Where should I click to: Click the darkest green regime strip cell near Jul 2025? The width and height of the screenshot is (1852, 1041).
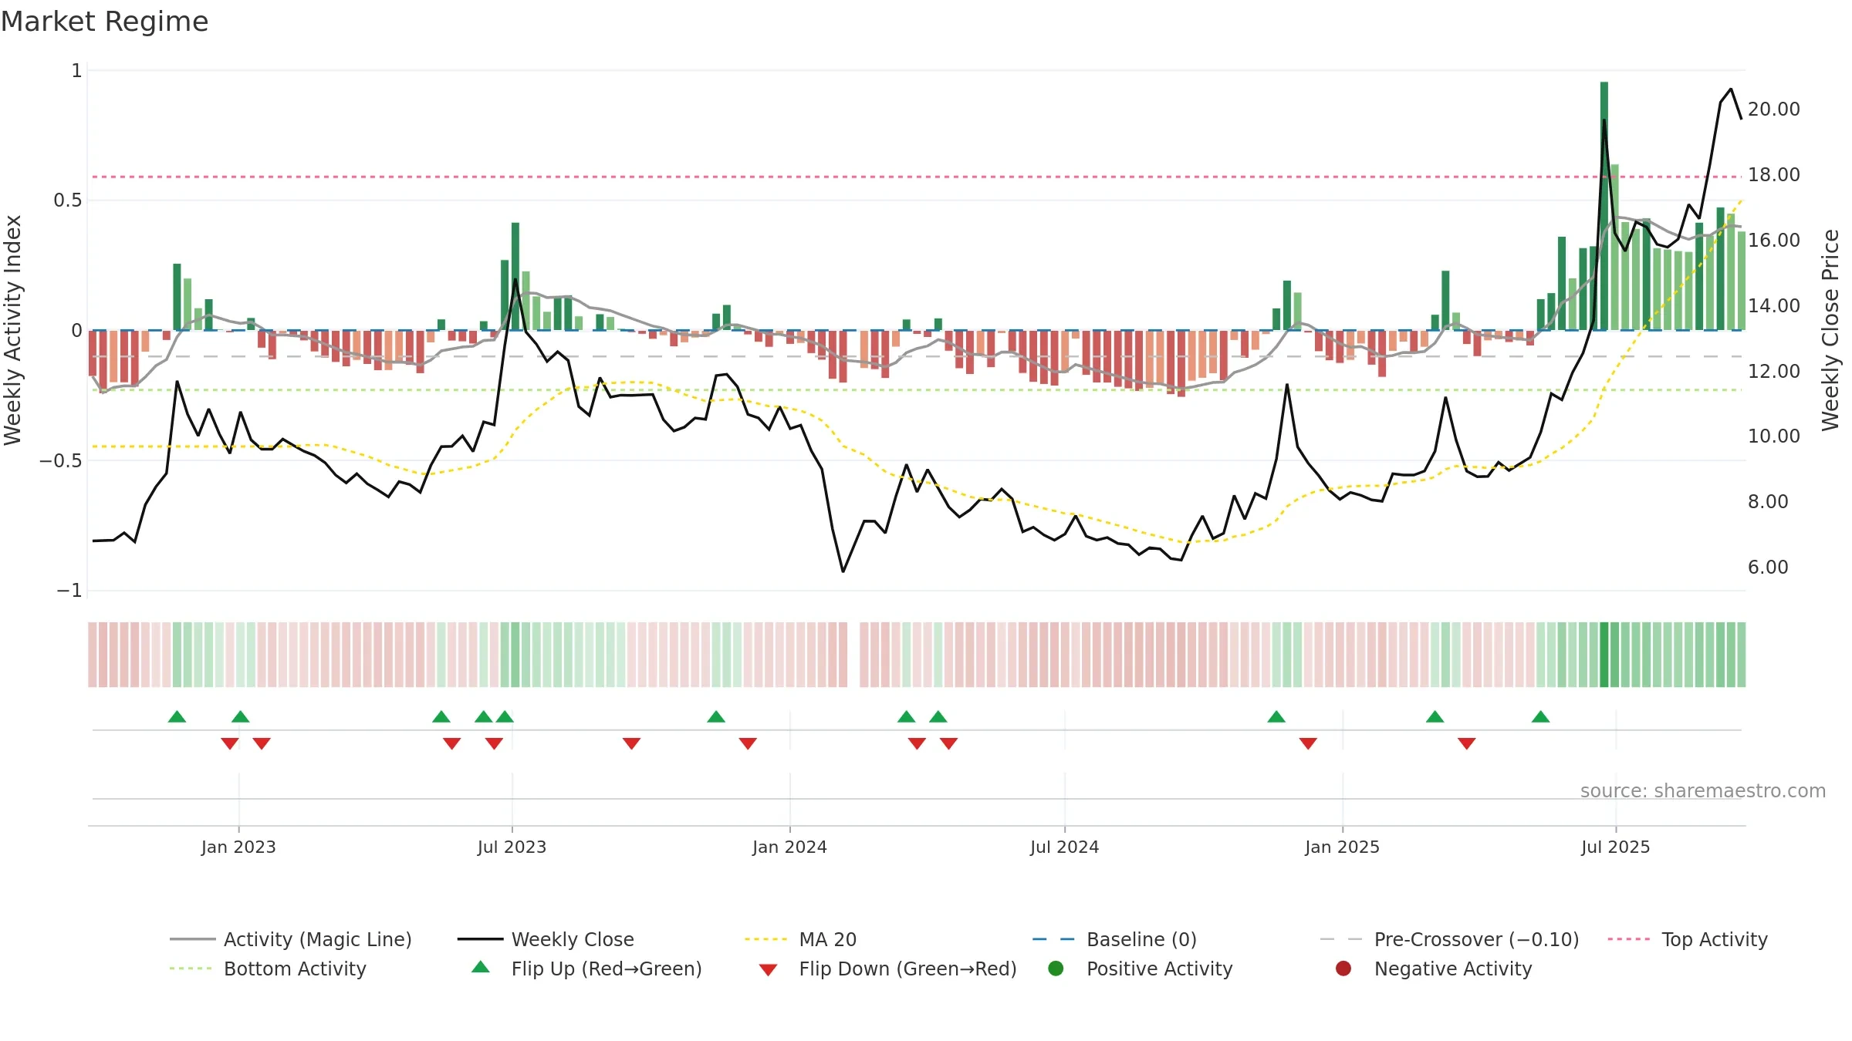coord(1604,655)
